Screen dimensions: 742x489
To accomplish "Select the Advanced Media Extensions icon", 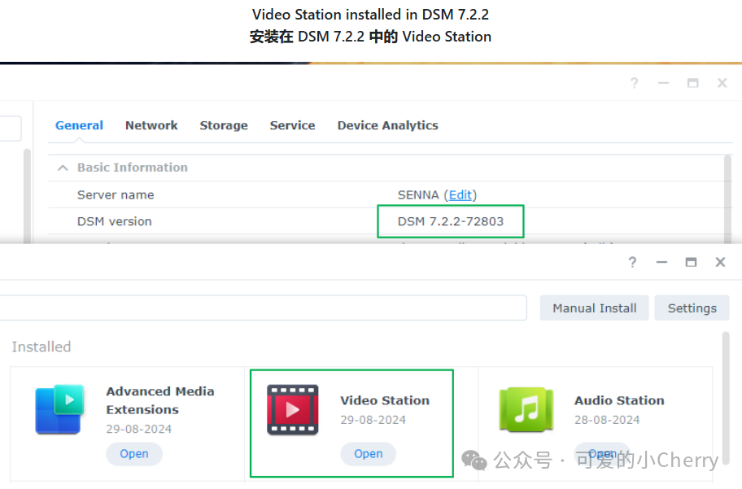I will [x=59, y=409].
